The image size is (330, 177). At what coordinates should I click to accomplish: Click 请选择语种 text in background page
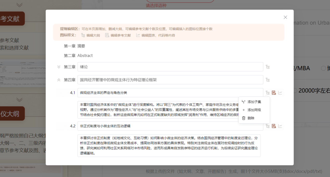156,5
